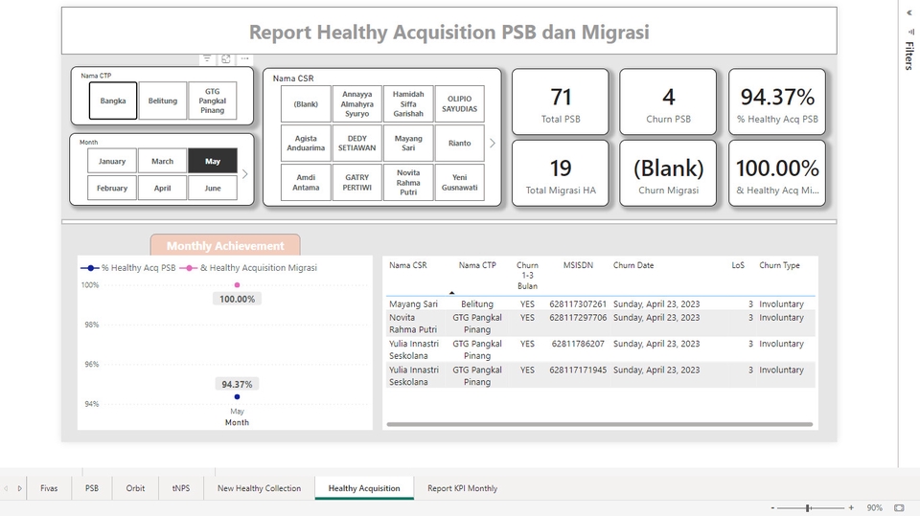Screen dimensions: 920x516
Task: Open the Healthy Acquisition tab
Action: 364,488
